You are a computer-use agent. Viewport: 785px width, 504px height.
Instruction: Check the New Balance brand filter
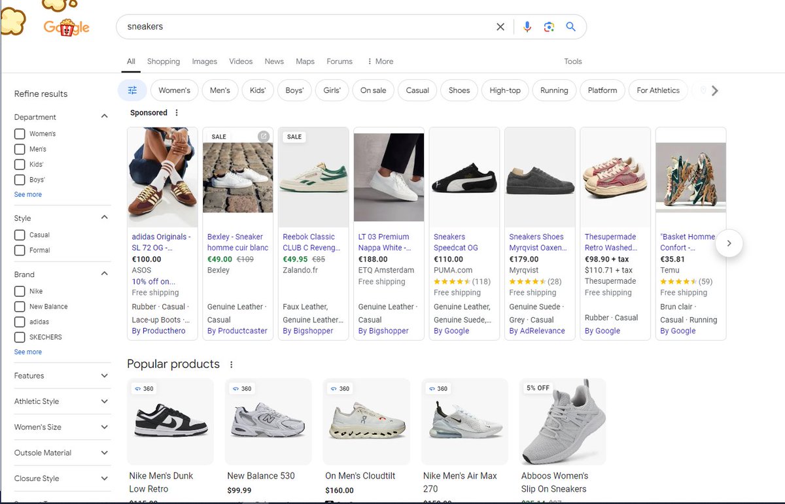click(x=20, y=307)
